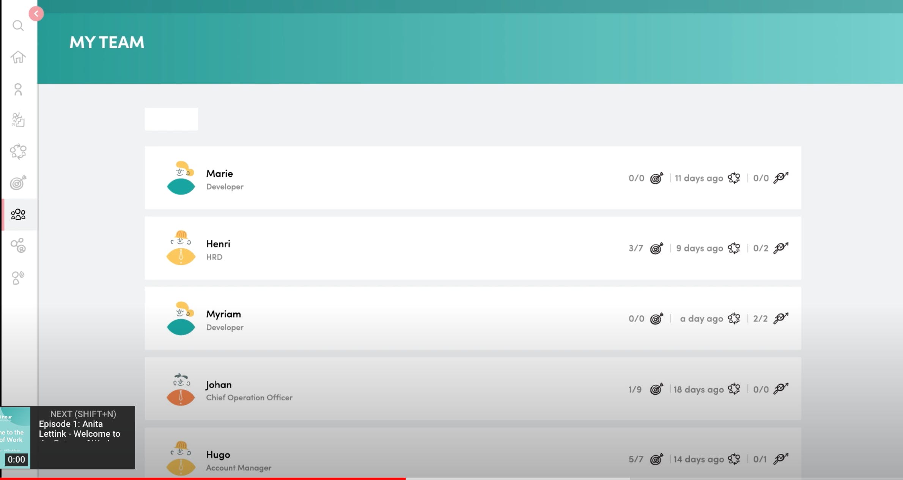903x480 pixels.
Task: Open Henri HRD profile name
Action: [218, 244]
